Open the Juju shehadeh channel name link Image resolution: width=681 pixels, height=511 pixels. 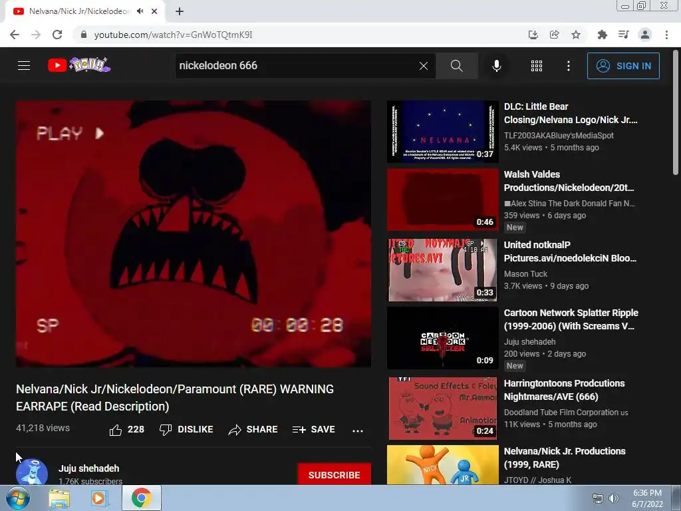pos(88,468)
